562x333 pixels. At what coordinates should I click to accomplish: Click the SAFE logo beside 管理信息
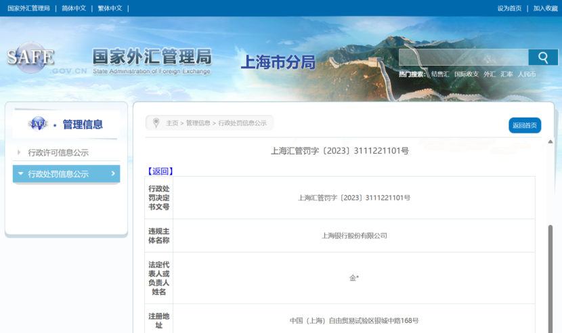coord(38,124)
